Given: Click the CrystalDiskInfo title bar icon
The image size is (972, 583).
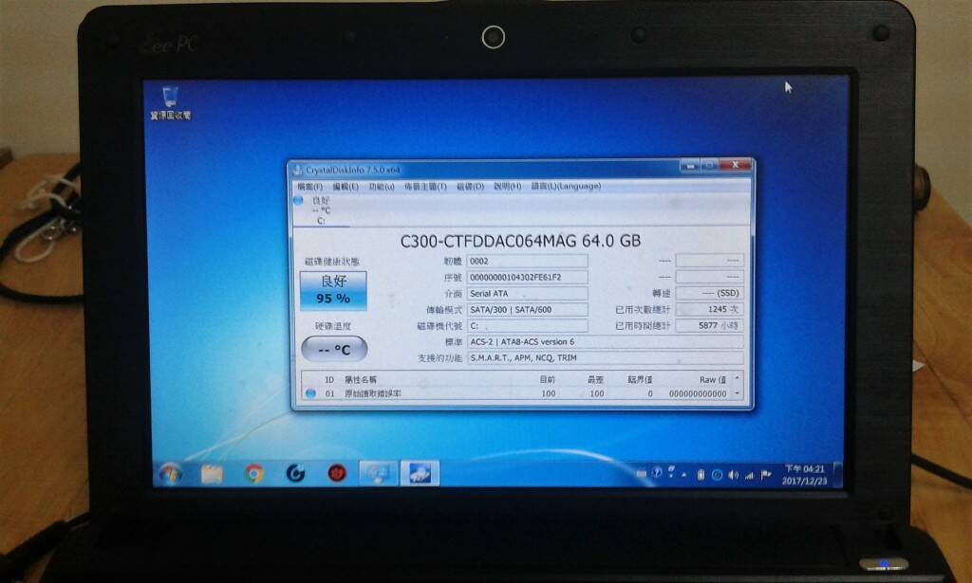Looking at the screenshot, I should [298, 170].
